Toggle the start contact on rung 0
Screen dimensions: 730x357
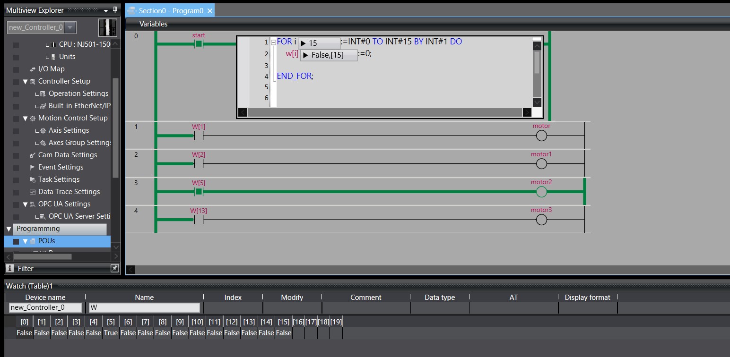199,44
